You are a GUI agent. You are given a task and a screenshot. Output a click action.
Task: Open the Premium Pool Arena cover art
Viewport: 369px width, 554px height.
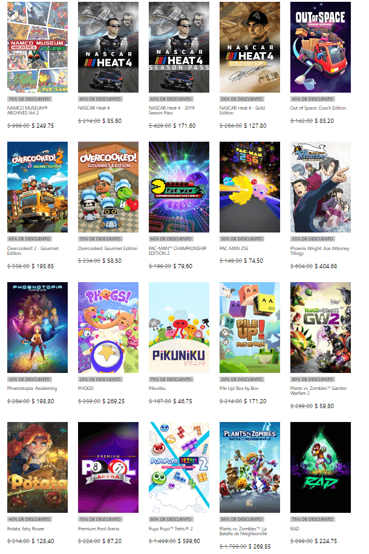point(108,467)
